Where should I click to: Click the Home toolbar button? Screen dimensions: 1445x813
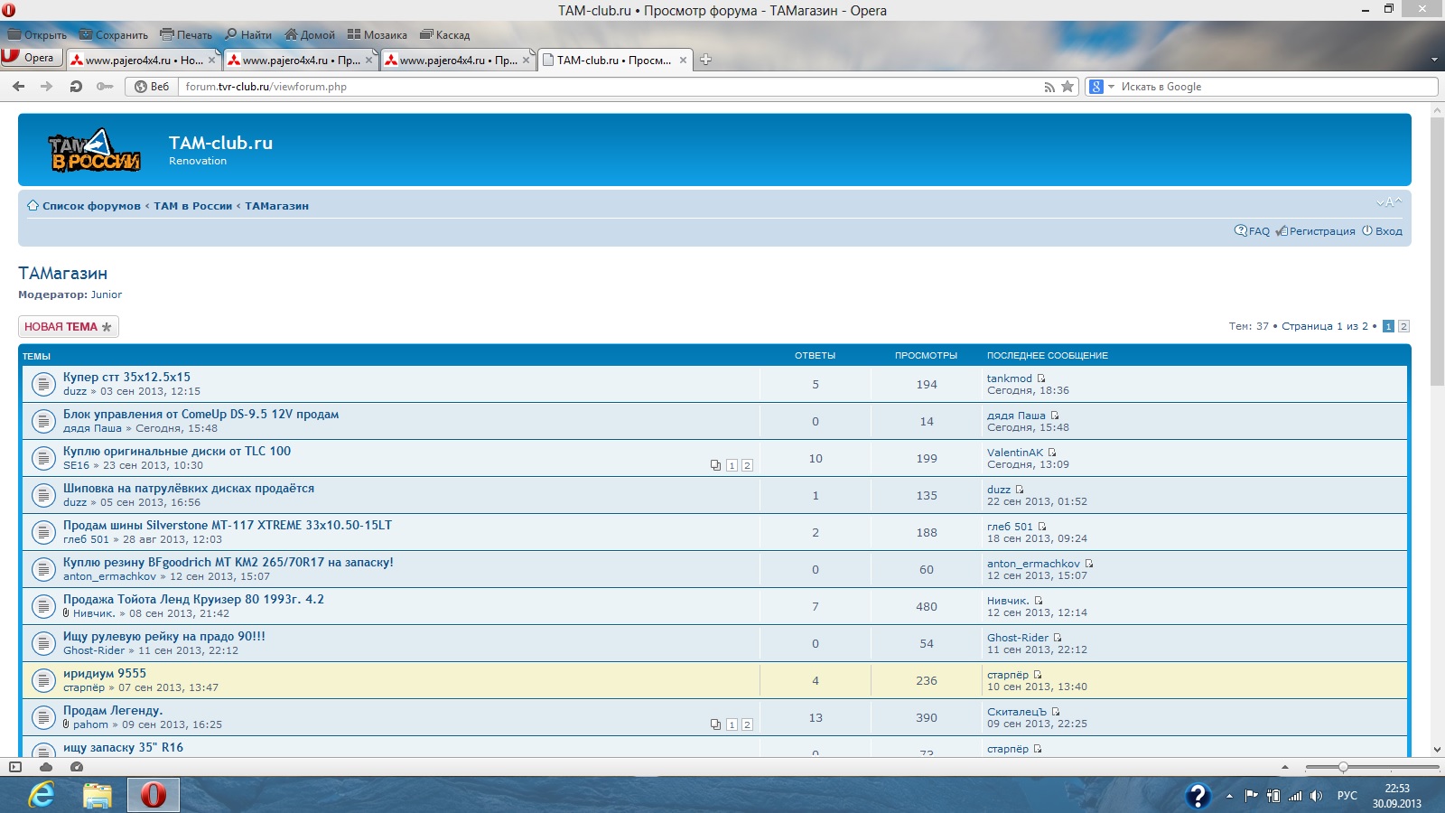coord(310,35)
